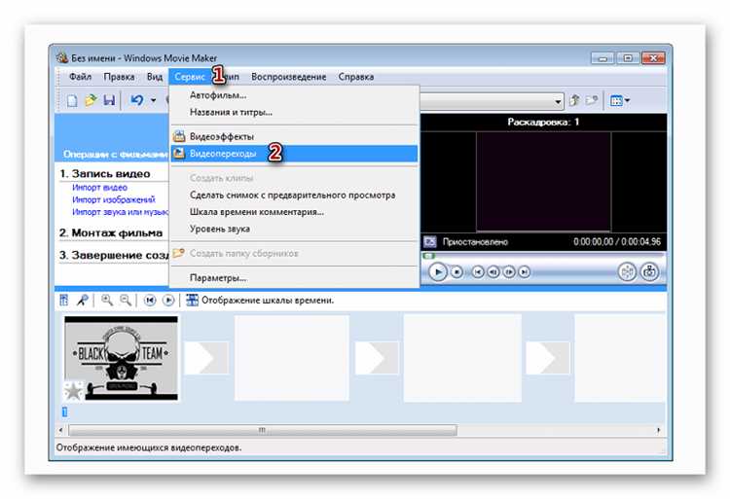Click the Undo arrow icon
Screen dimensions: 730x499
point(137,100)
